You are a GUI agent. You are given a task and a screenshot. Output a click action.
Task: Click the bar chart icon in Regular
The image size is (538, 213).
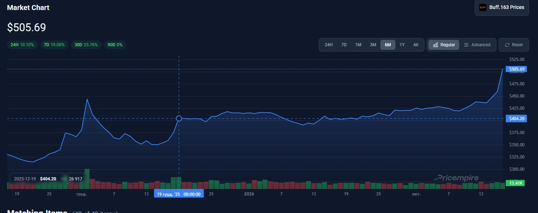pos(436,45)
